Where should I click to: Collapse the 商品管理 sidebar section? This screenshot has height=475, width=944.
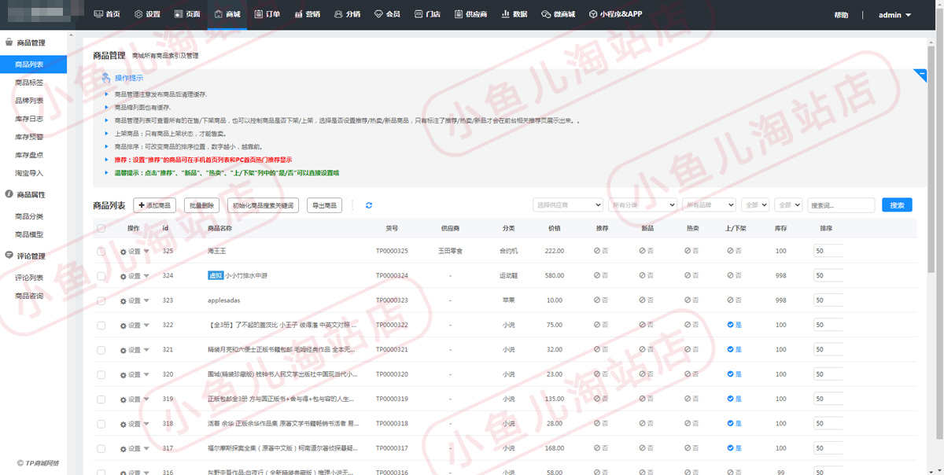(x=25, y=42)
